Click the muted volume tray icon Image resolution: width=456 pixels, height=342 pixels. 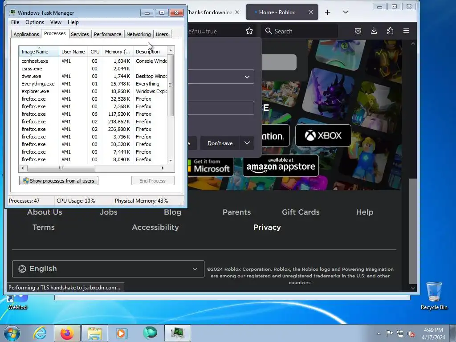tap(411, 334)
